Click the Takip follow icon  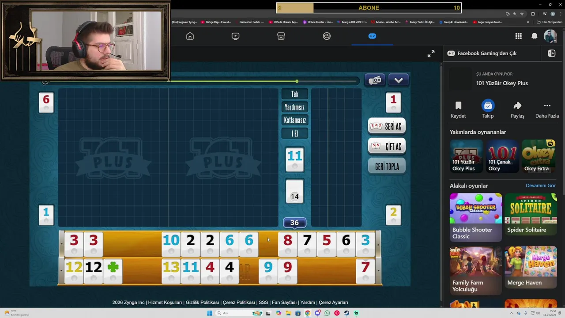[488, 106]
